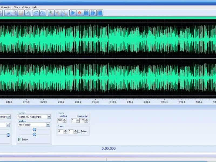Open the Filters menu
The height and width of the screenshot is (162, 216).
pyautogui.click(x=17, y=7)
